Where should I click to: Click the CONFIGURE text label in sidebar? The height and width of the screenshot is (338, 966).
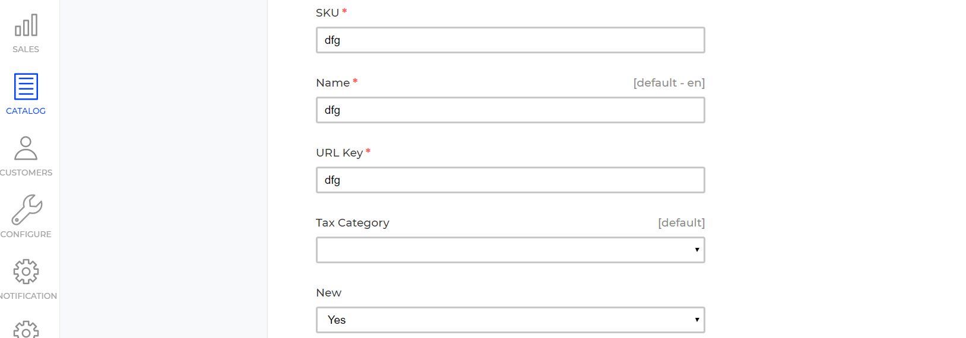point(26,234)
